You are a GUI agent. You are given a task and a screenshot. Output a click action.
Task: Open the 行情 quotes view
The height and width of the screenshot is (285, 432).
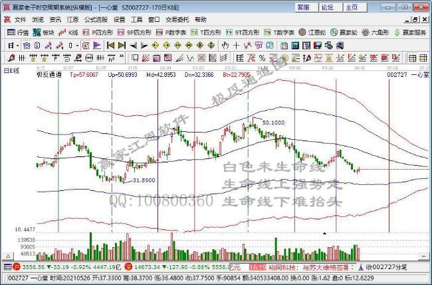[x=18, y=32]
